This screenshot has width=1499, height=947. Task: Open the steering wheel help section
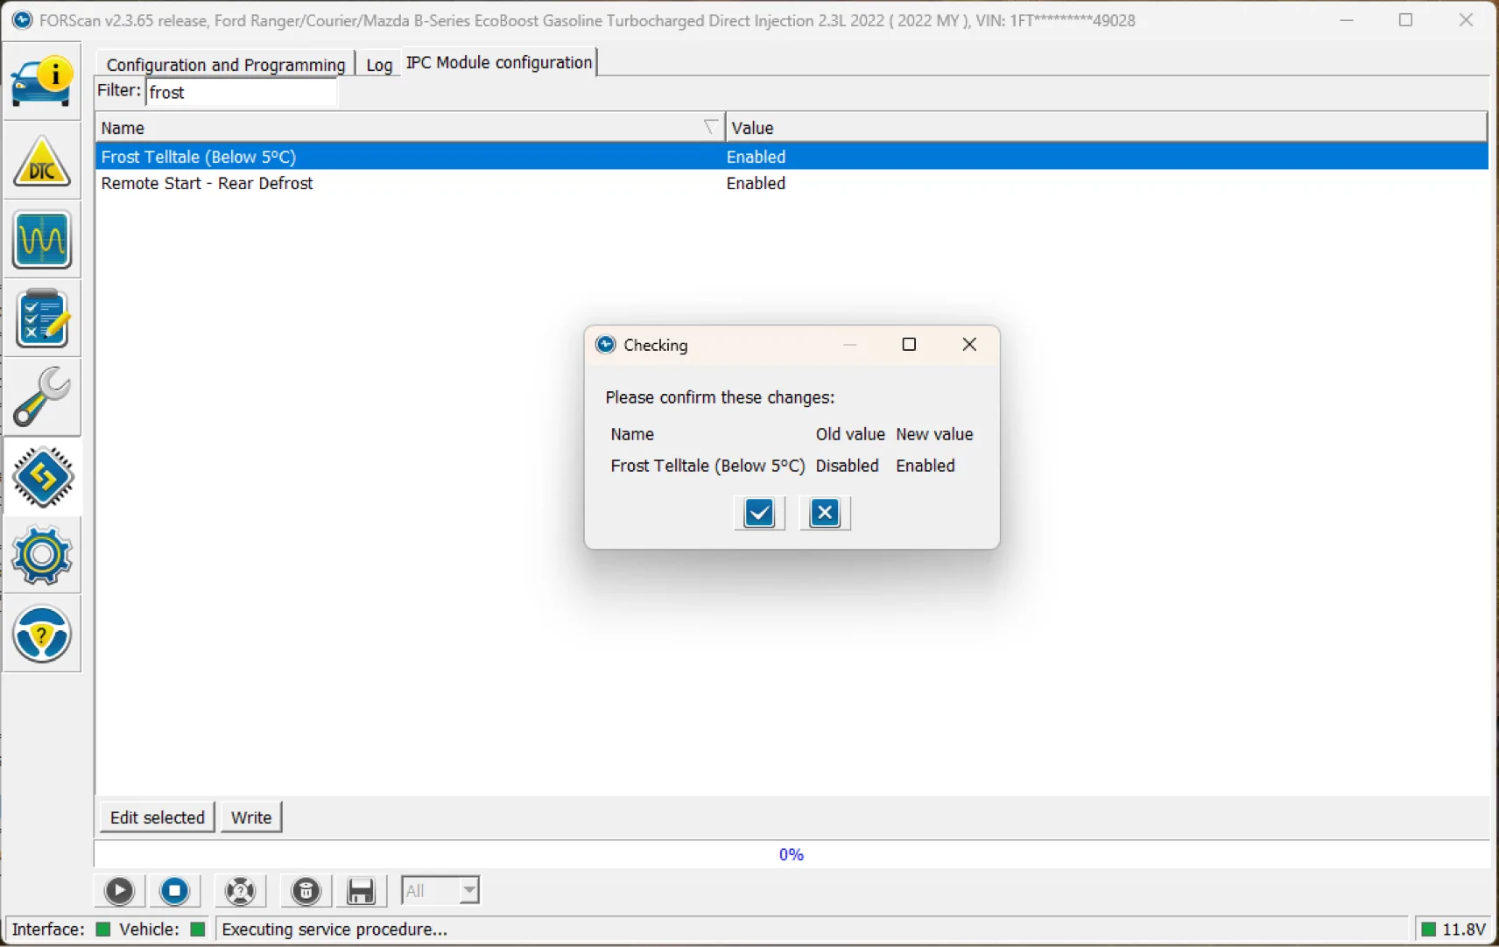click(x=42, y=634)
